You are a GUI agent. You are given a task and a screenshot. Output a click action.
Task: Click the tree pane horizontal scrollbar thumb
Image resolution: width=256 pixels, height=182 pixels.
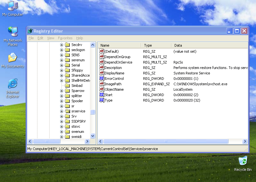[47, 141]
